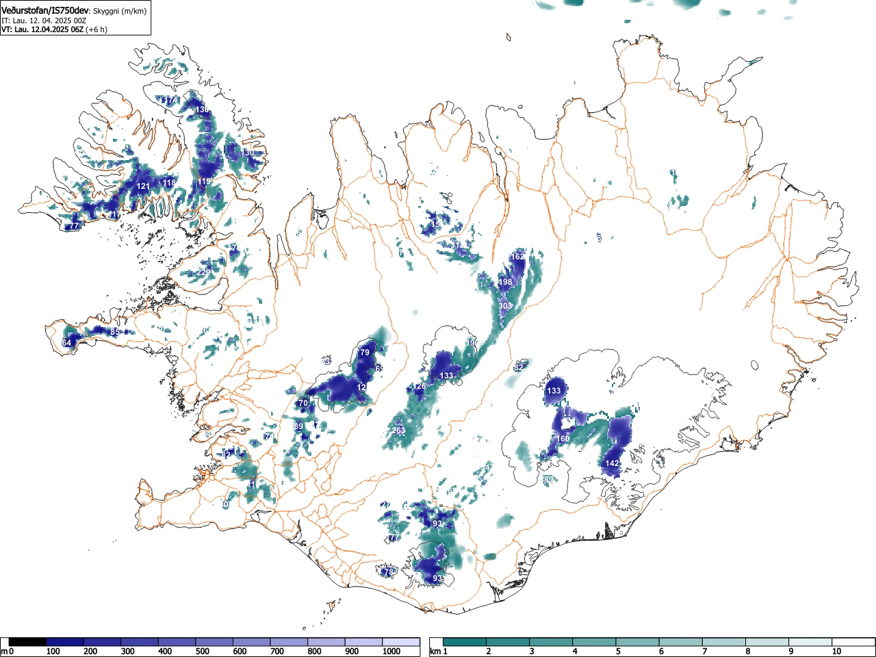Image resolution: width=876 pixels, height=657 pixels.
Task: Click the 5–6 km legend swatch
Action: [639, 642]
